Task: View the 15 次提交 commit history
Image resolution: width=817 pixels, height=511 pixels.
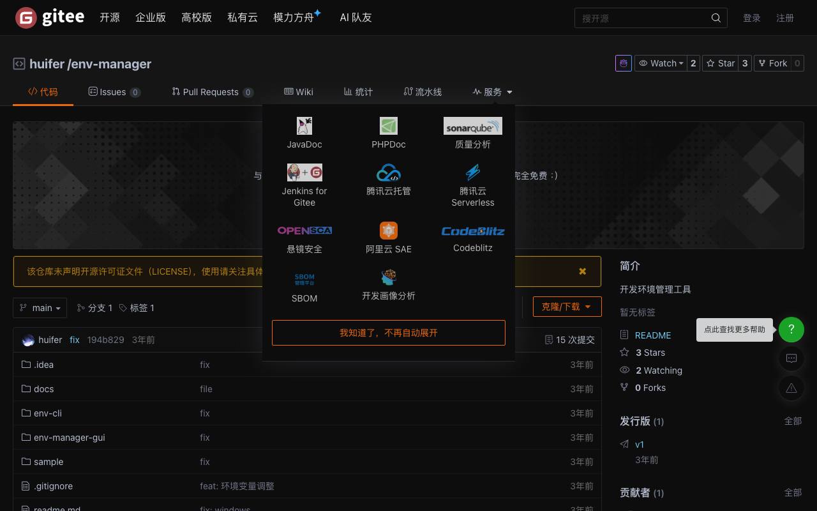Action: coord(570,340)
